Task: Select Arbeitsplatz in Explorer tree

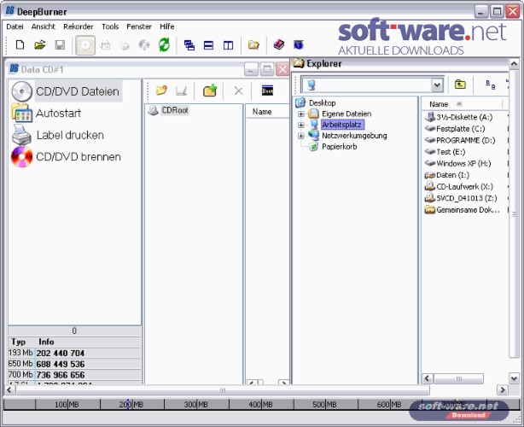Action: point(342,125)
